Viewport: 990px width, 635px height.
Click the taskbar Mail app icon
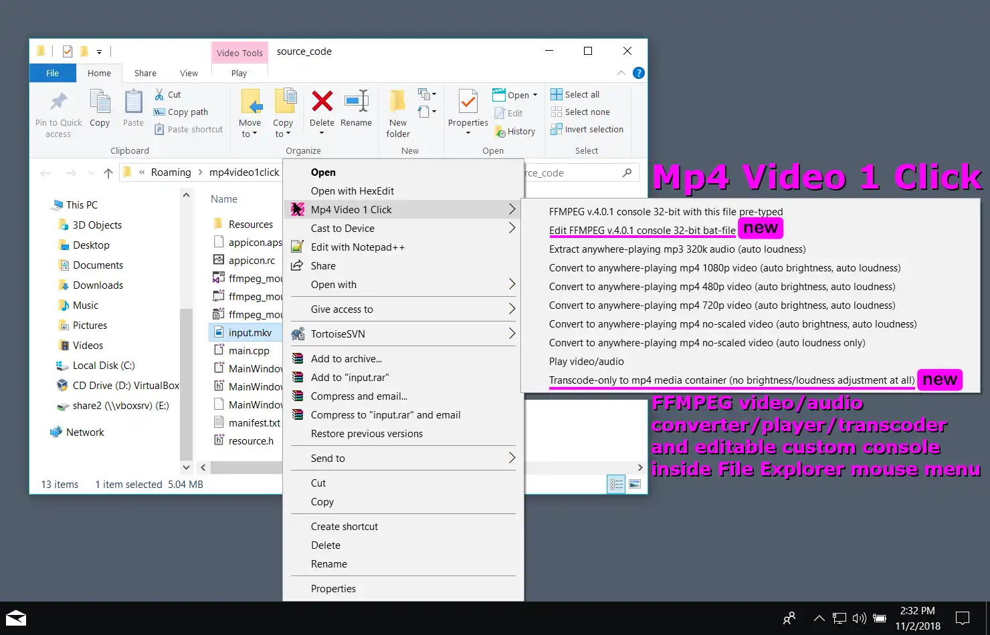click(16, 618)
